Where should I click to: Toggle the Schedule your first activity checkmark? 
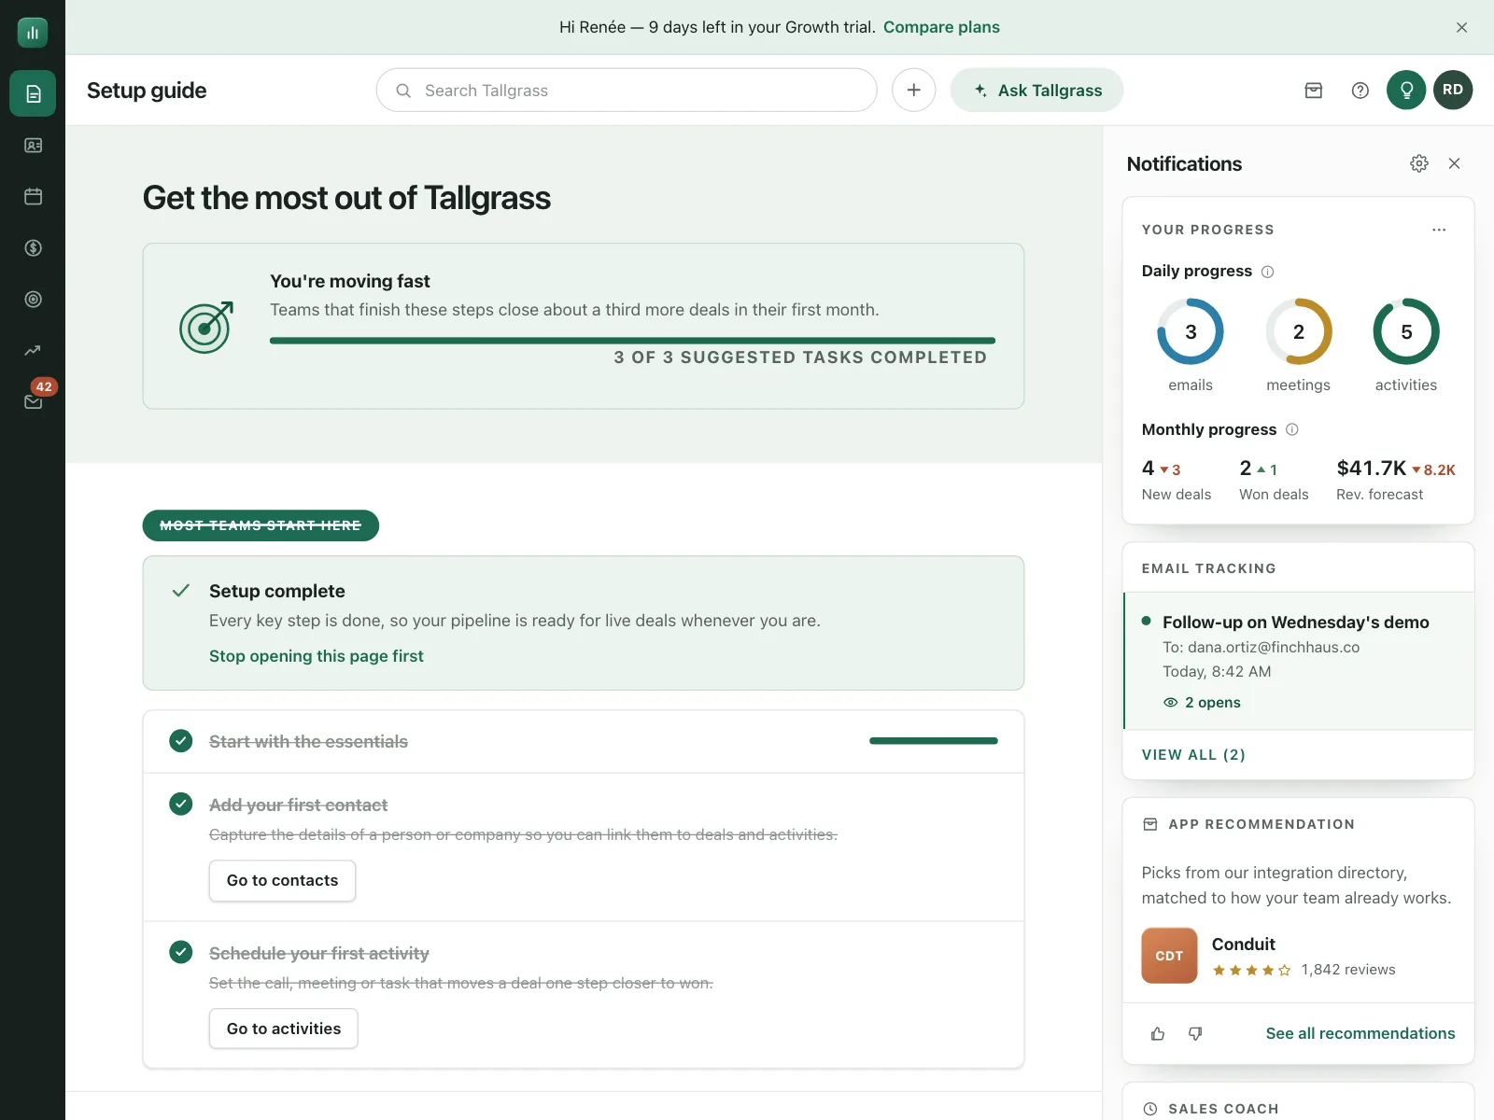[181, 952]
